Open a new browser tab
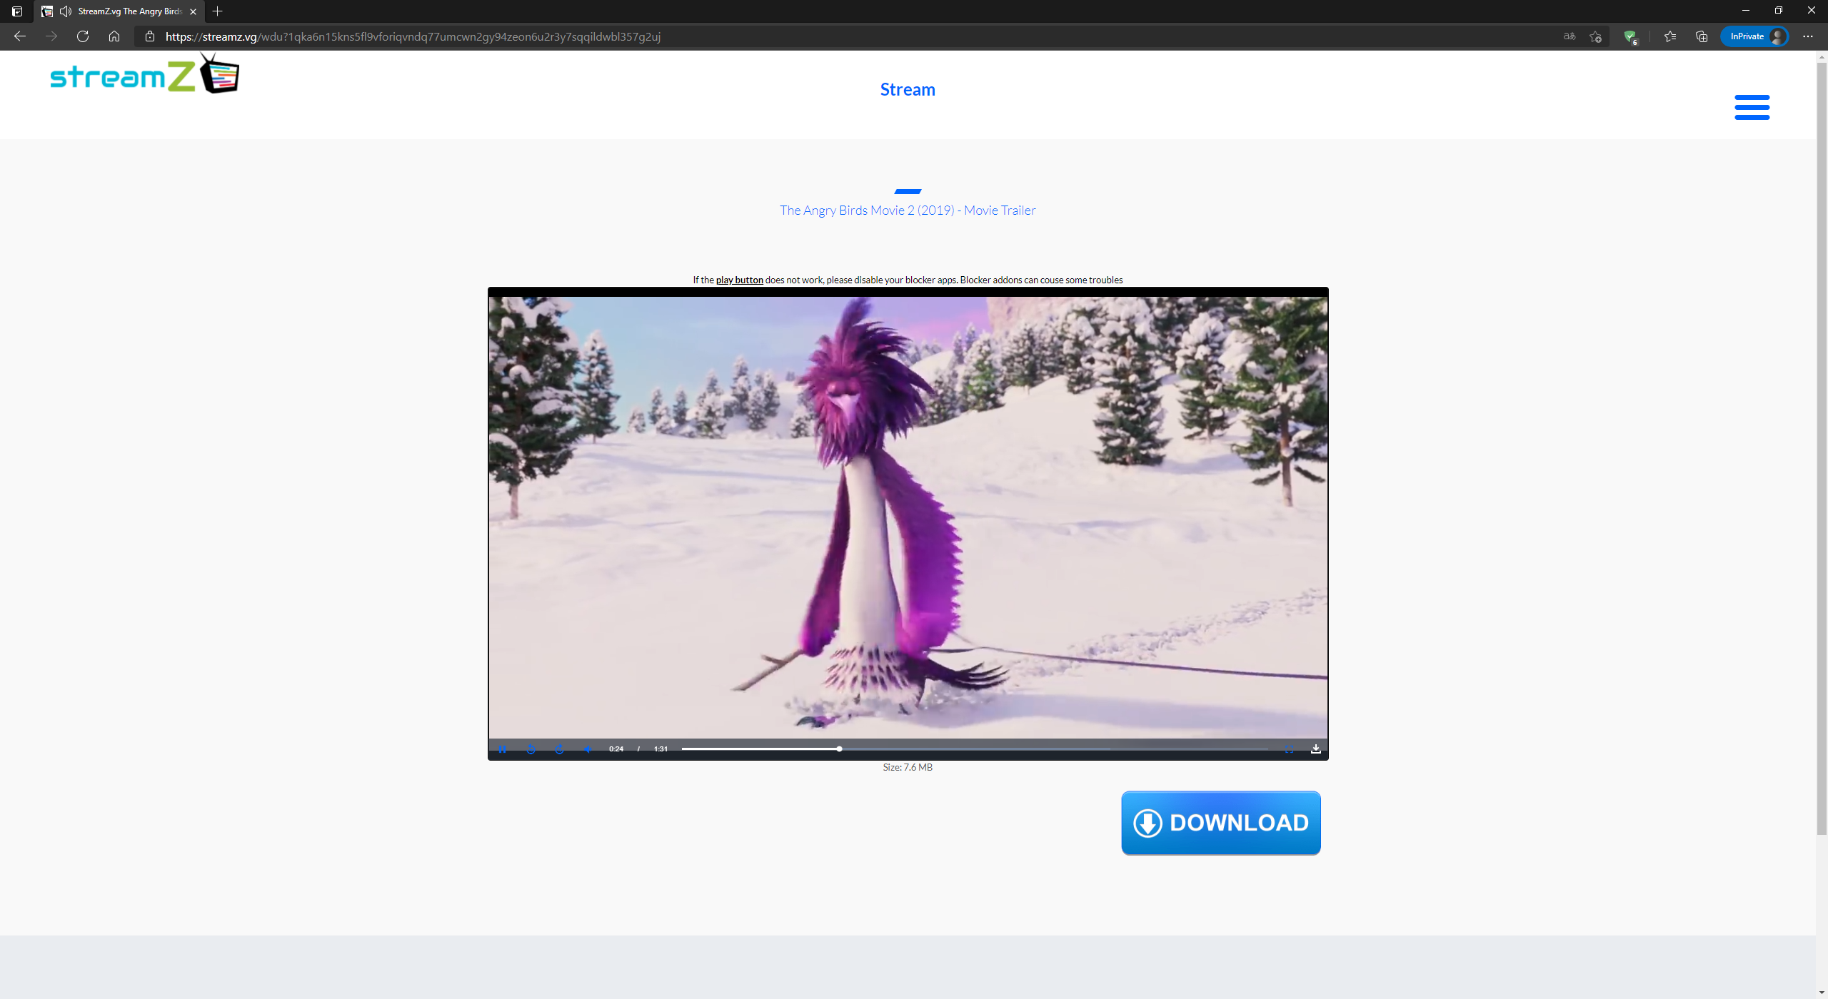This screenshot has width=1828, height=999. (219, 11)
